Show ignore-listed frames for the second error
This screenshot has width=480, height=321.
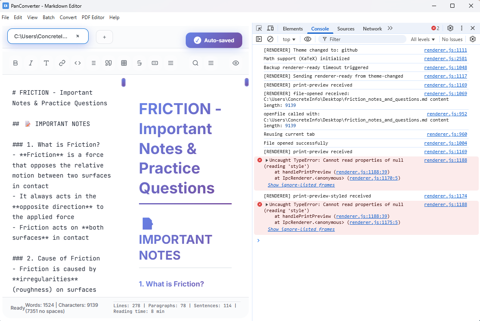[x=301, y=230]
